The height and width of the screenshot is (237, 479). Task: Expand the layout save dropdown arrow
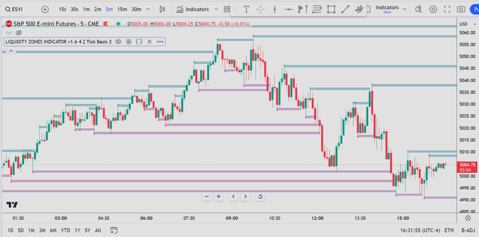click(405, 9)
